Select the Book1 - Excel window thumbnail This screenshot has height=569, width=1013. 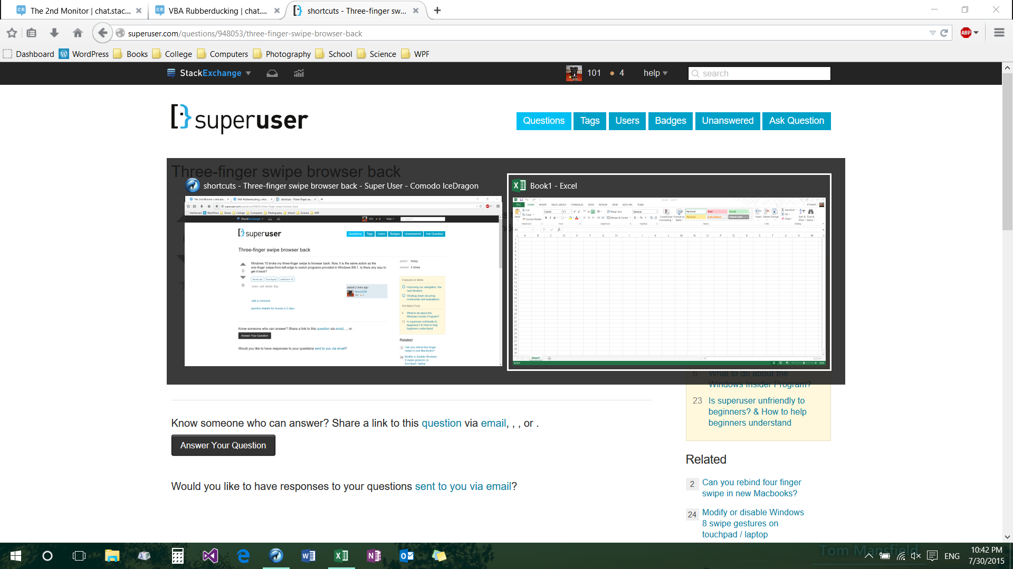coord(669,272)
